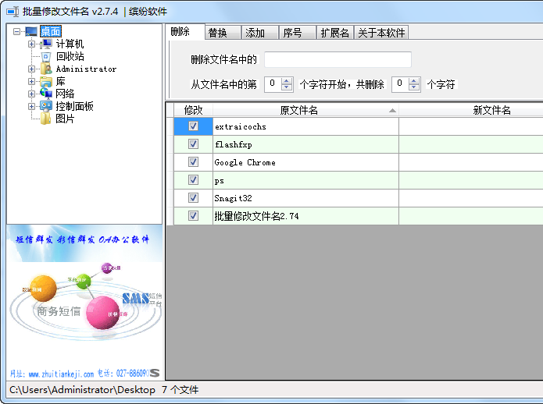Click the Control Panel icon
543x404 pixels.
click(46, 106)
